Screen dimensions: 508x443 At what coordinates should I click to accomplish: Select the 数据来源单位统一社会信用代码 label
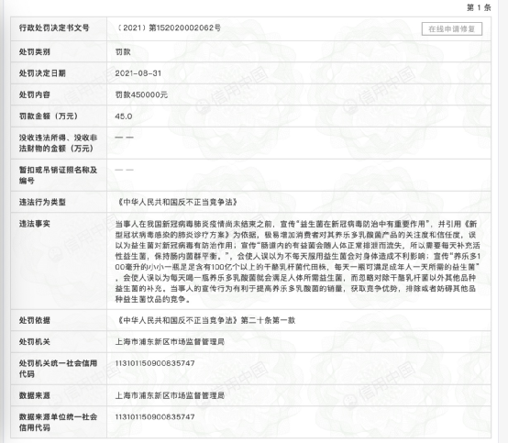click(58, 422)
